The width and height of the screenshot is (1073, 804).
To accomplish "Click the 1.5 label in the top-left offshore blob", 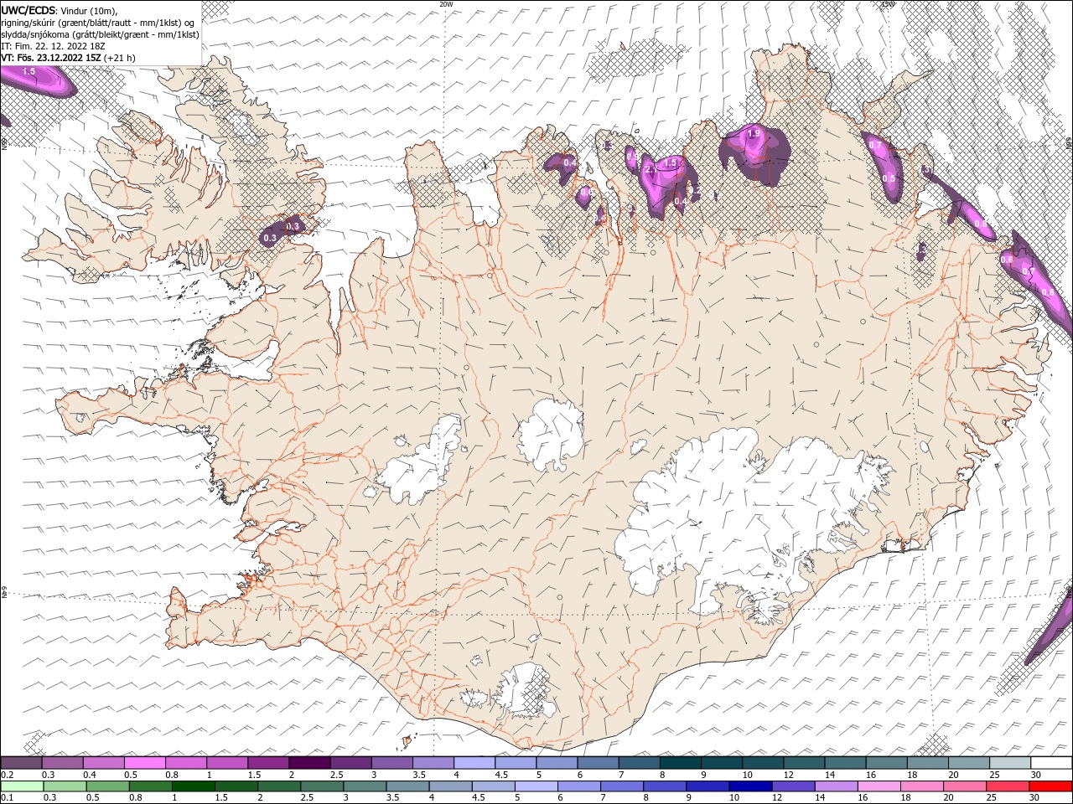I will (29, 72).
